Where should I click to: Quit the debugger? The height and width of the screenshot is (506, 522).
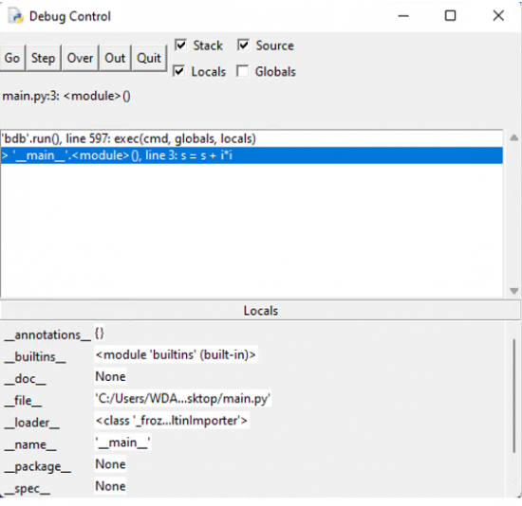[149, 58]
